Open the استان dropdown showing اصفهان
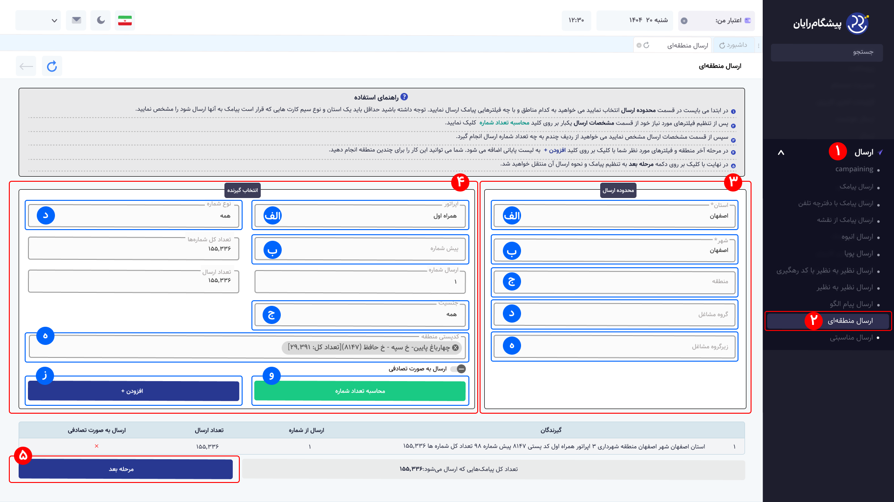The image size is (894, 502). coord(615,216)
